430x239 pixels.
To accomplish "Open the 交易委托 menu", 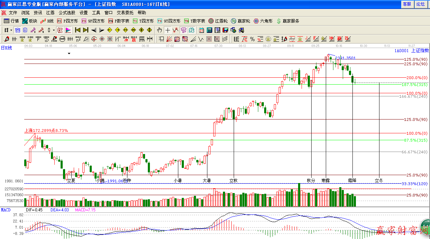I will click(x=125, y=12).
